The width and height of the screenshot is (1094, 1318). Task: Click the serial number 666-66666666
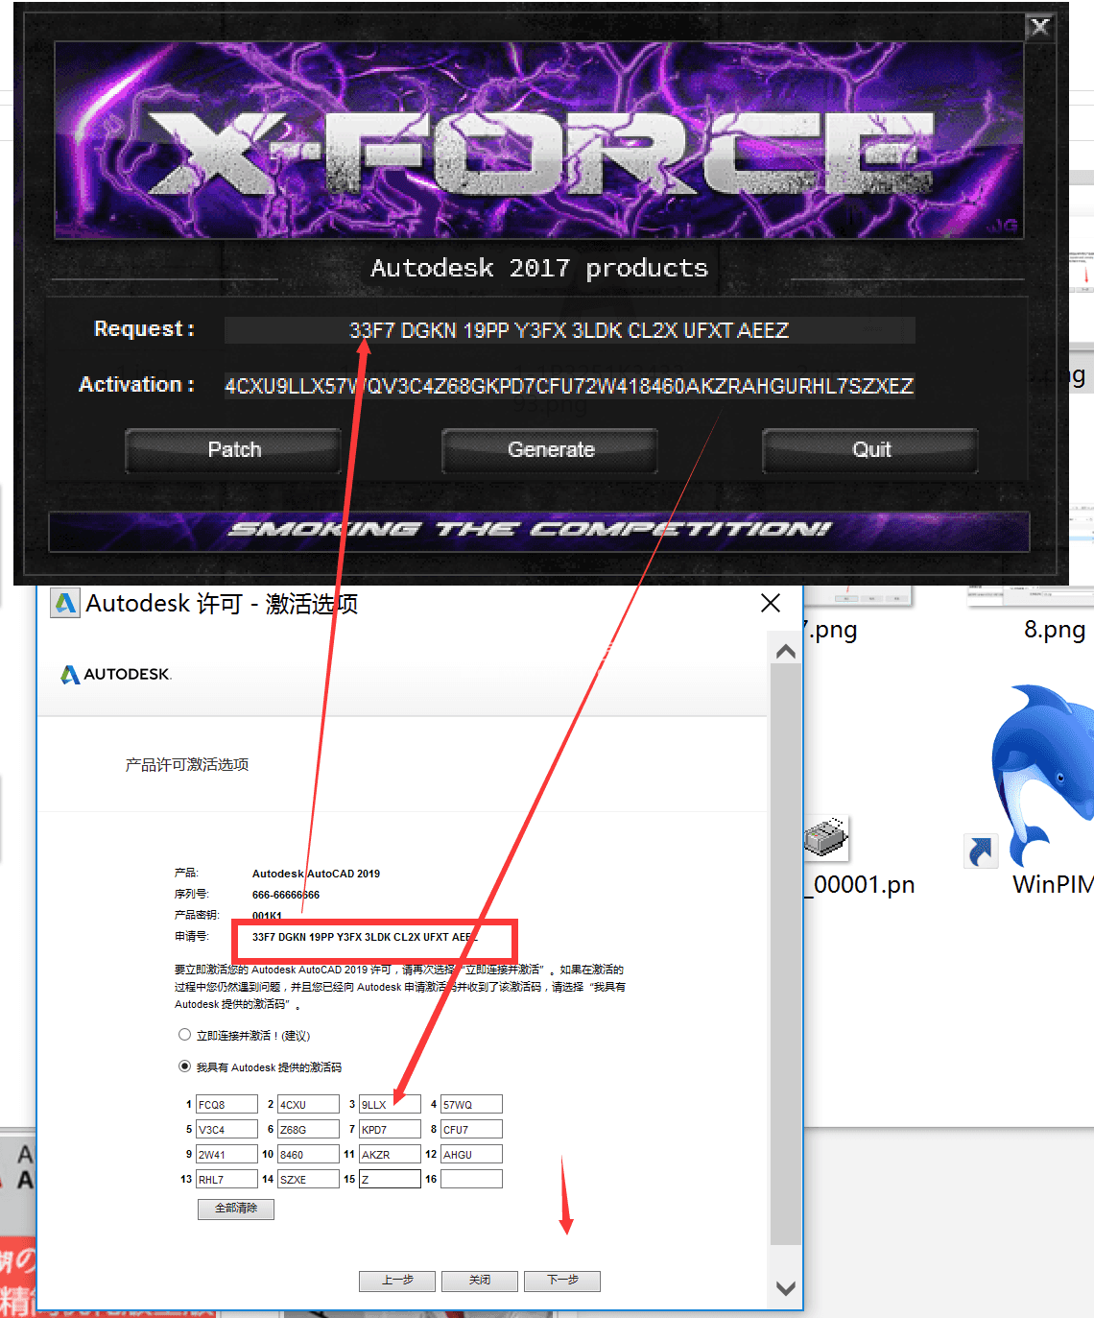(286, 895)
